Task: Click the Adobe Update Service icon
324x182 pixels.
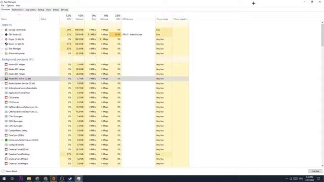Action: point(6,83)
